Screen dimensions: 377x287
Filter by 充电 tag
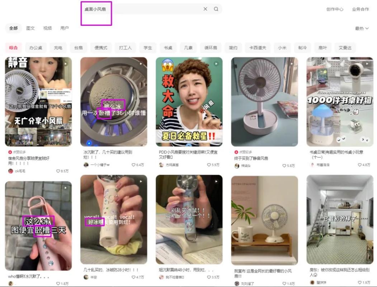(x=58, y=48)
